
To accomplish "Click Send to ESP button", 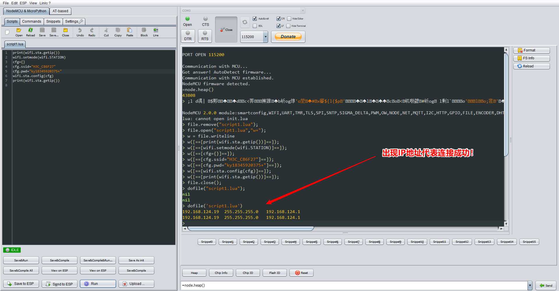I will click(59, 284).
